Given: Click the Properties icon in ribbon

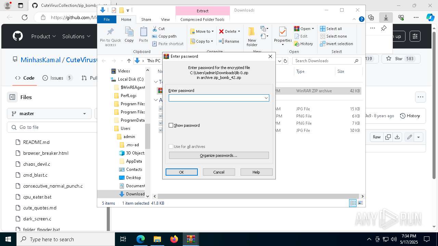Looking at the screenshot, I should (283, 32).
